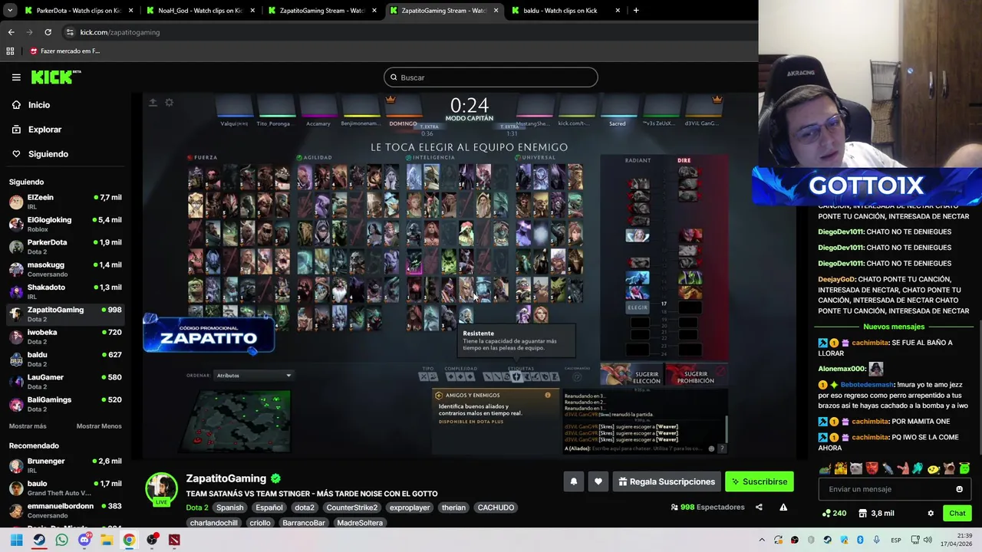Open recommended channel Brunenger

click(65, 465)
